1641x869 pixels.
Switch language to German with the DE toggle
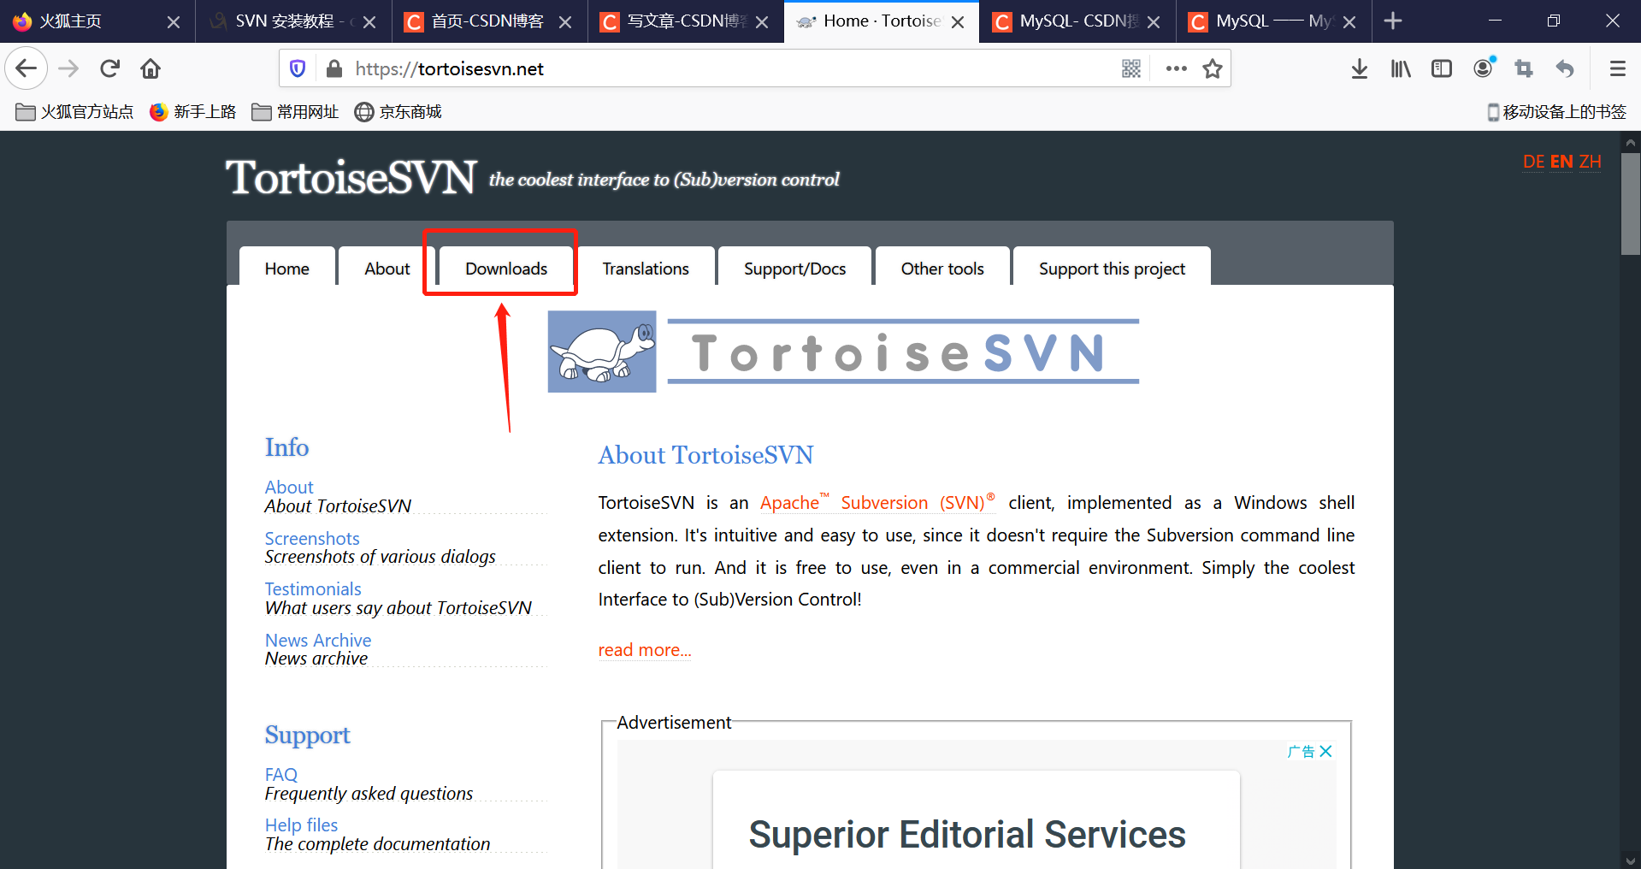(1533, 162)
